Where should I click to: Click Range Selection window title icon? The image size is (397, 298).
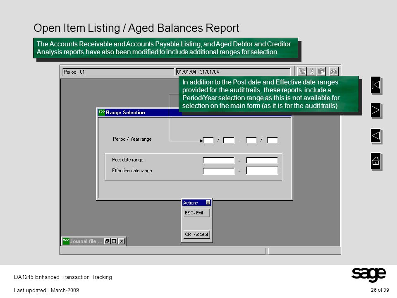[102, 112]
